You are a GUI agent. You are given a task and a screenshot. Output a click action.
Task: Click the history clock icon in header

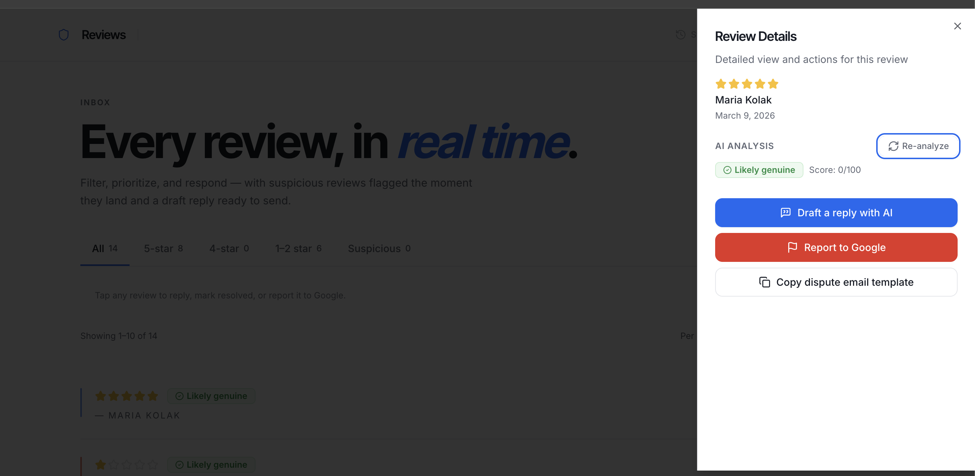coord(680,35)
